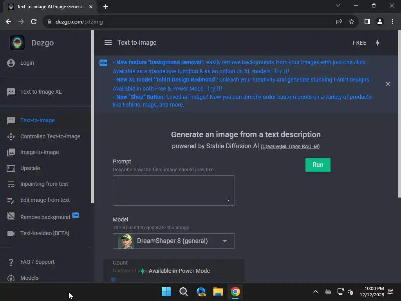
Task: Open Windows Start menu
Action: click(x=166, y=292)
